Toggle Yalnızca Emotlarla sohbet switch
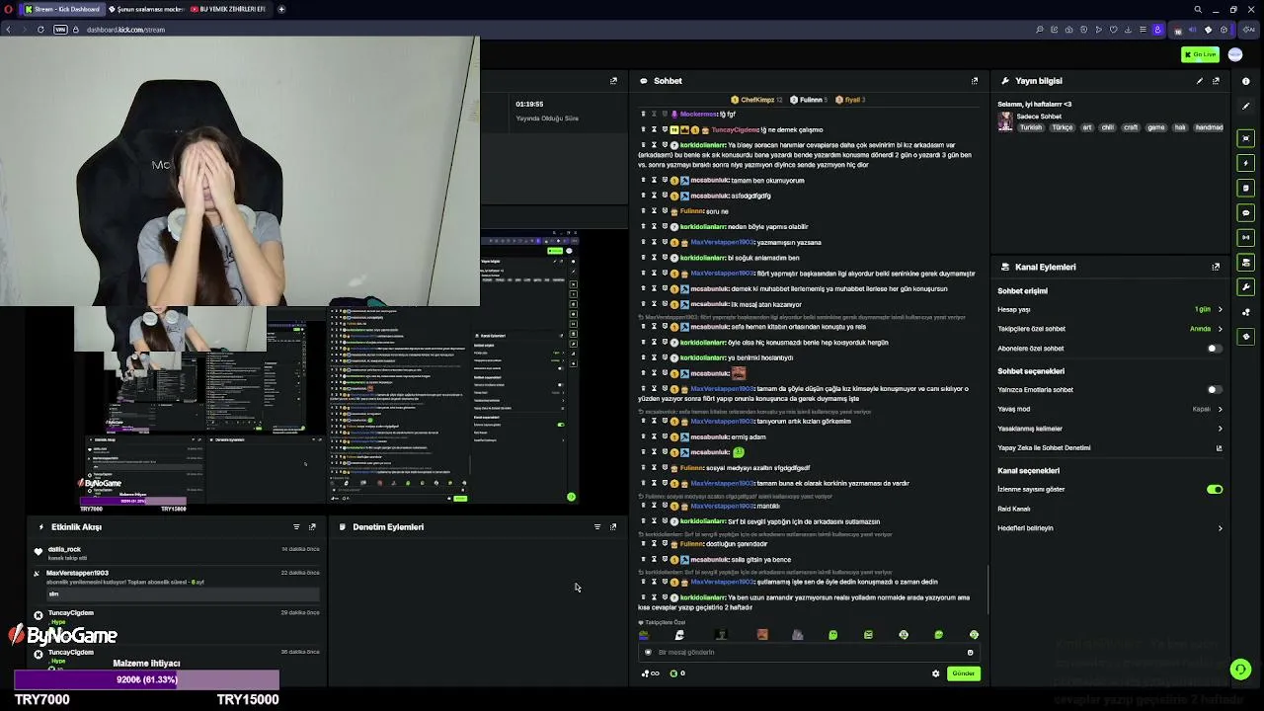Image resolution: width=1264 pixels, height=711 pixels. pyautogui.click(x=1214, y=390)
